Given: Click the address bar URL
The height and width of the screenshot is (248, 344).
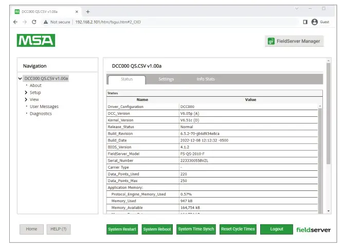Looking at the screenshot, I should (x=108, y=22).
